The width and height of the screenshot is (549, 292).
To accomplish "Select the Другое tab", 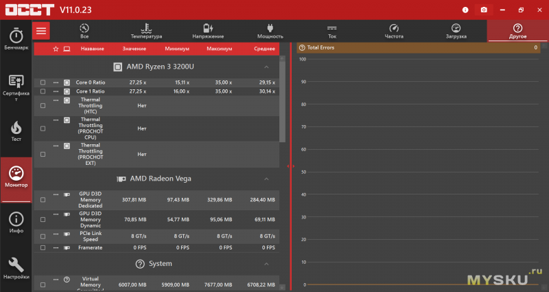I will 518,31.
